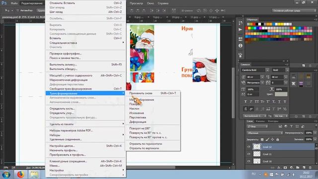Toggle lock image pixels brush icon

tap(267, 139)
